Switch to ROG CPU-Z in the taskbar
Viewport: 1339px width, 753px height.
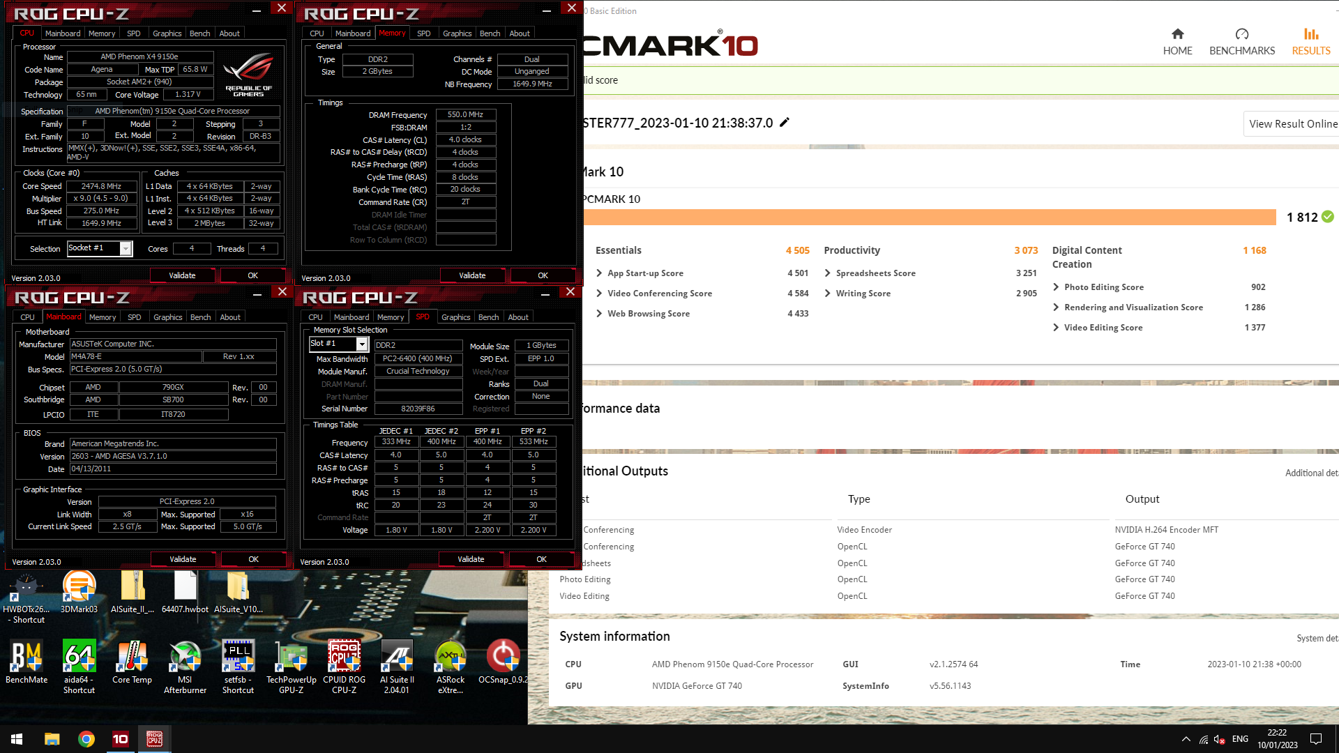point(155,739)
